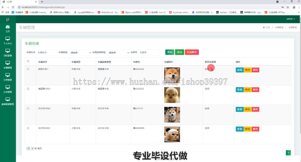Open the 主页 dashboard icon in sidebar

coord(8,29)
